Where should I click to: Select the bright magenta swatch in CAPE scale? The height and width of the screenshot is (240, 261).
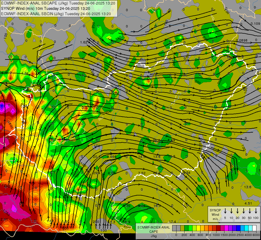(226, 228)
